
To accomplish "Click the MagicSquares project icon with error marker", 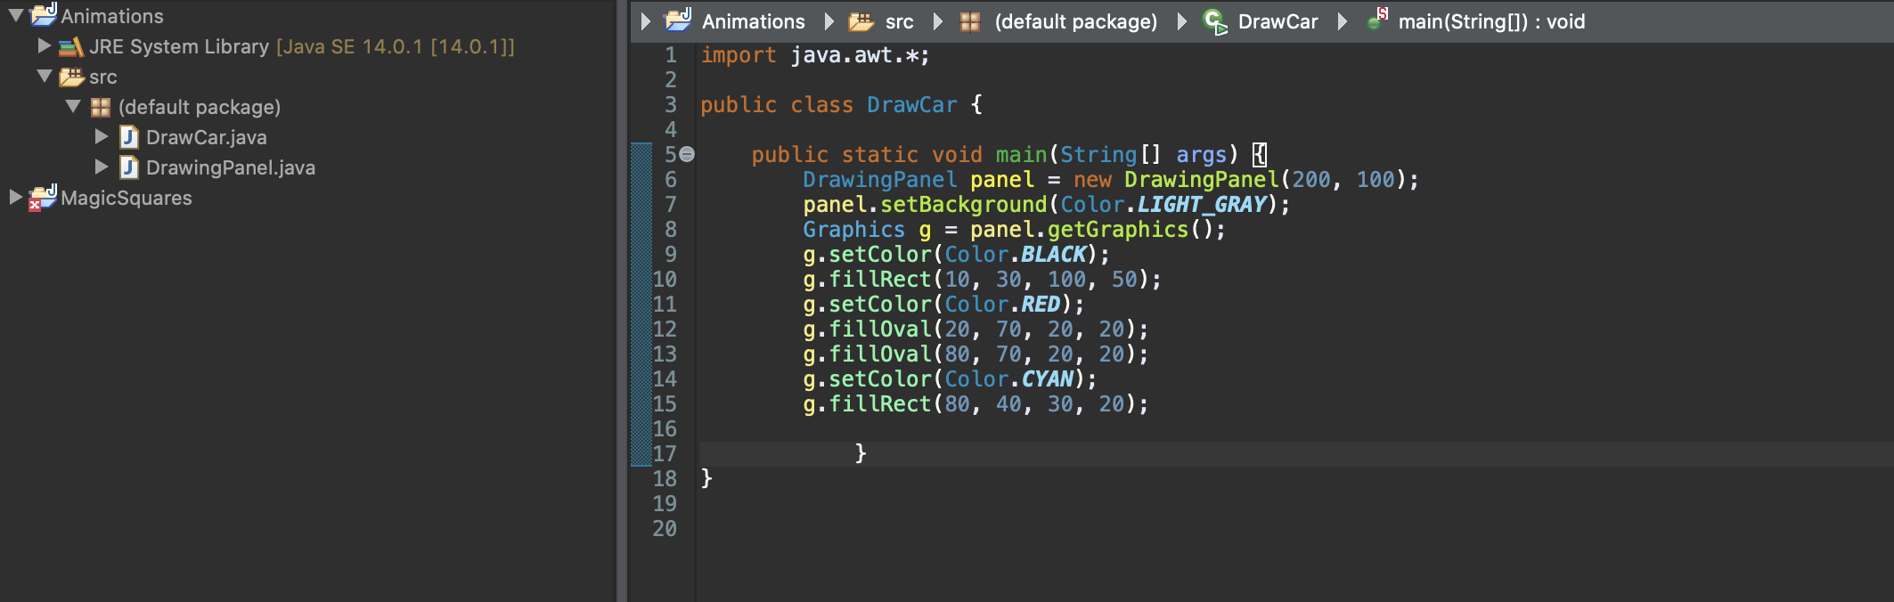I will coord(43,198).
